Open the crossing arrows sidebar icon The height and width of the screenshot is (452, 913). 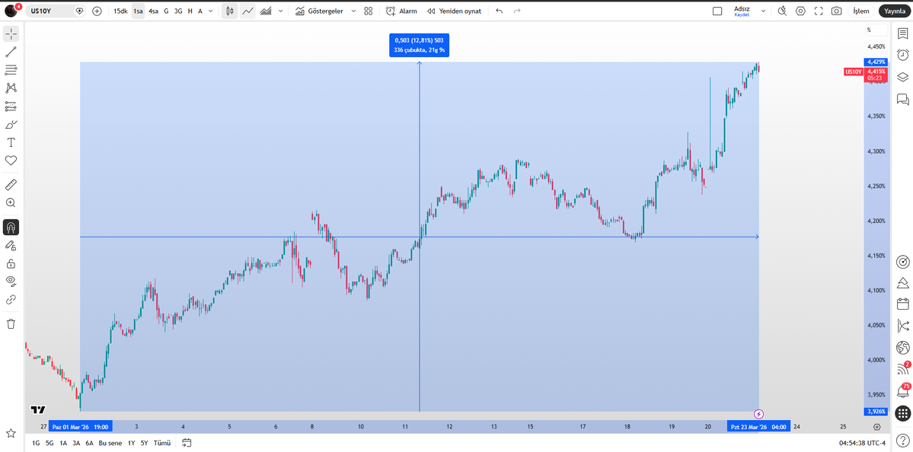(x=902, y=326)
